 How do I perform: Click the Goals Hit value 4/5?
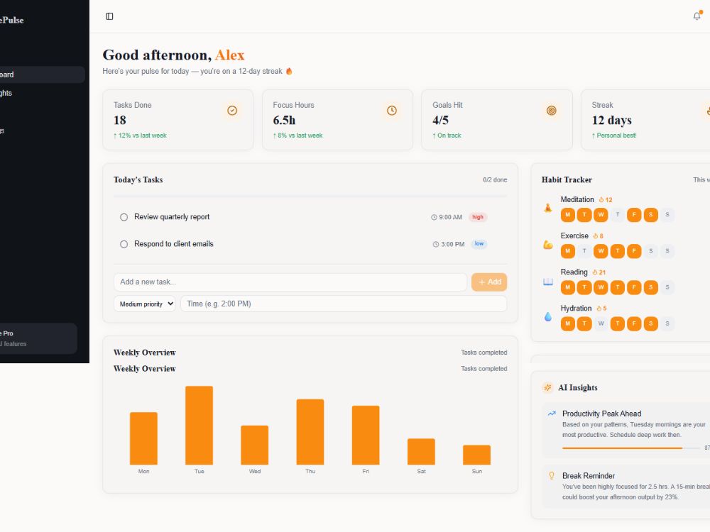tap(441, 121)
